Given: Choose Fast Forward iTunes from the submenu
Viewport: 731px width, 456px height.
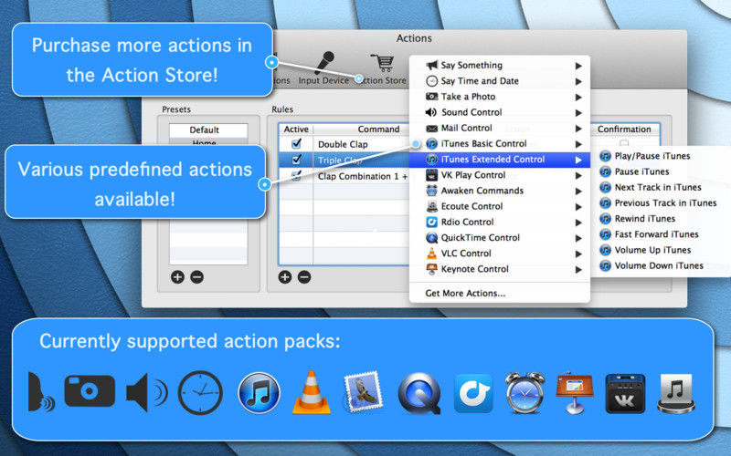Looking at the screenshot, I should pyautogui.click(x=656, y=234).
